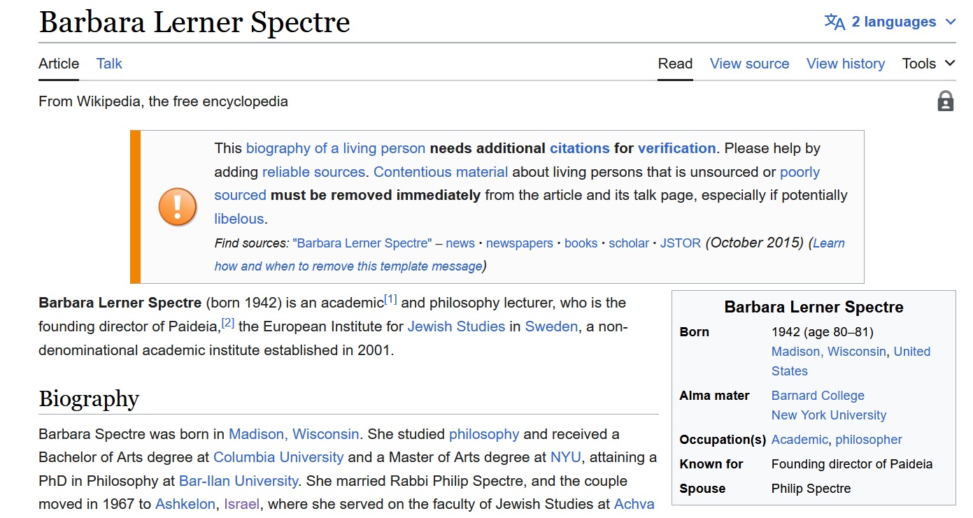Screen dimensions: 973x518
Task: Select the Article tab
Action: coord(59,64)
